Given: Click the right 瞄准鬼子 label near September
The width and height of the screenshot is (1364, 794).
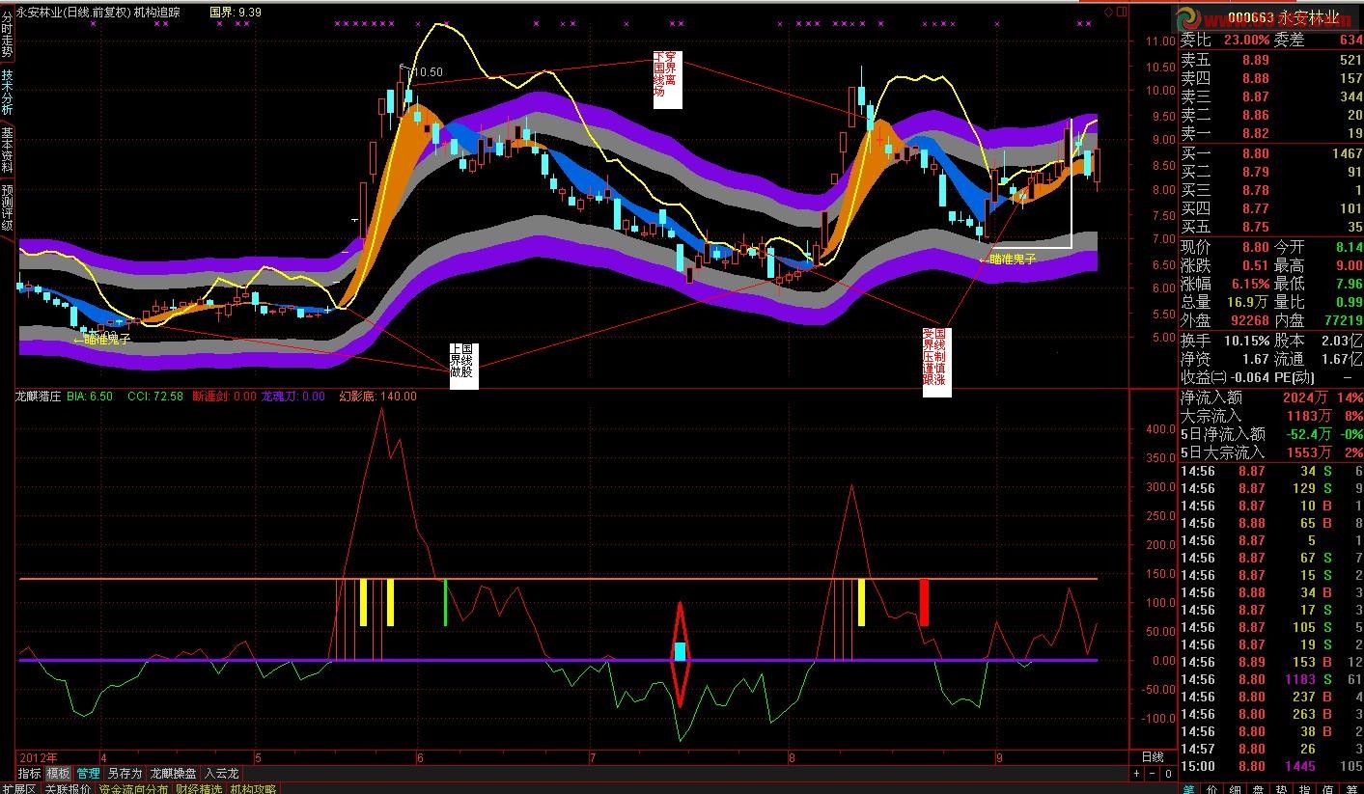Looking at the screenshot, I should 1009,259.
